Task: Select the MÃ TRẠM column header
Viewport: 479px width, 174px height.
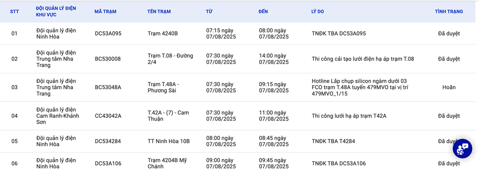Action: 105,12
